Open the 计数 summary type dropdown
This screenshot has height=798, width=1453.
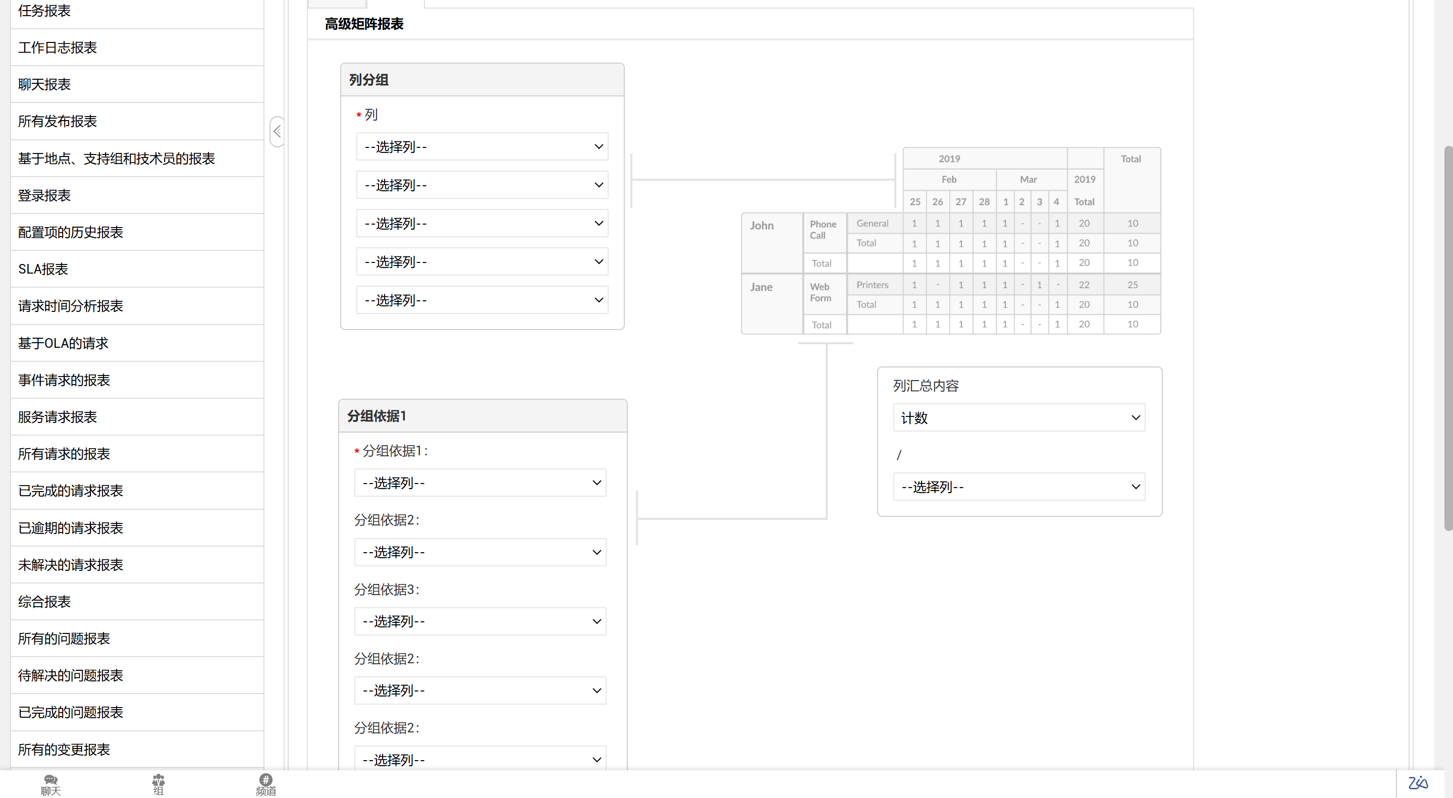click(1018, 418)
